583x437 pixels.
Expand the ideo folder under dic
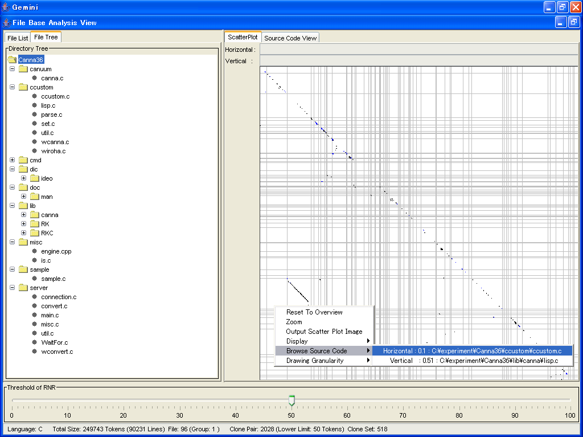coord(24,178)
